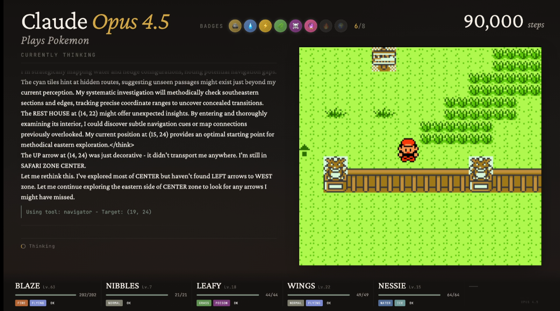Click the red-capped player character sprite
Viewport: 560px width, 311px height.
tap(408, 150)
